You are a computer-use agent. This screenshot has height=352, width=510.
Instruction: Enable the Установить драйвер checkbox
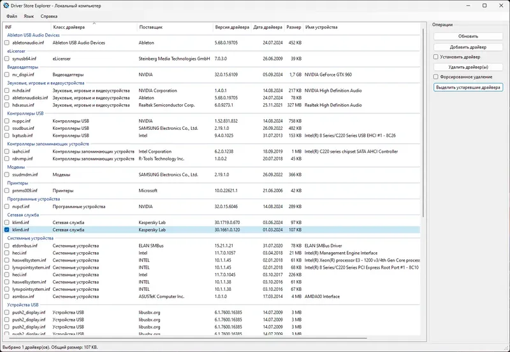(436, 57)
